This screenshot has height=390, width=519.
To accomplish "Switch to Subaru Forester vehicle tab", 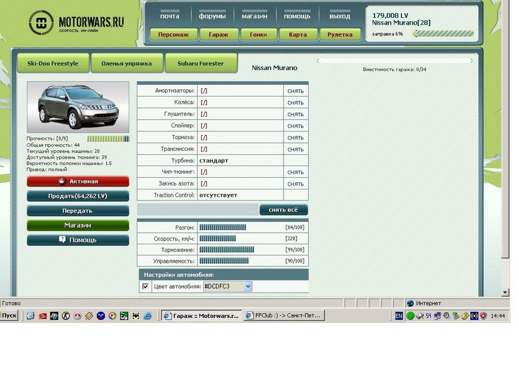I will [x=200, y=63].
